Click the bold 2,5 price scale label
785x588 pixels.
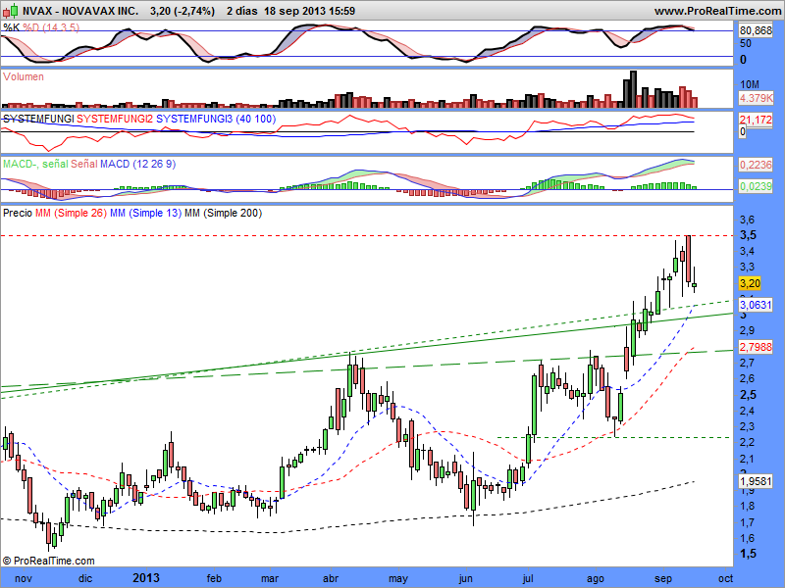748,395
